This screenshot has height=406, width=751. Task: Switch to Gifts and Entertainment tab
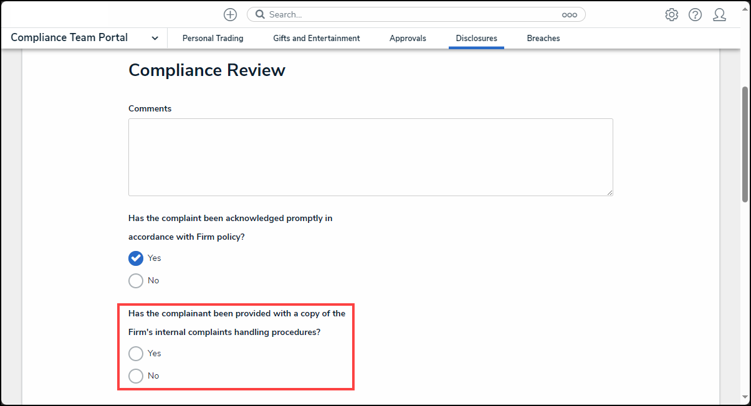[x=316, y=39]
